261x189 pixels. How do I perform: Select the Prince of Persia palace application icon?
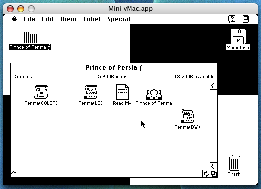point(154,94)
